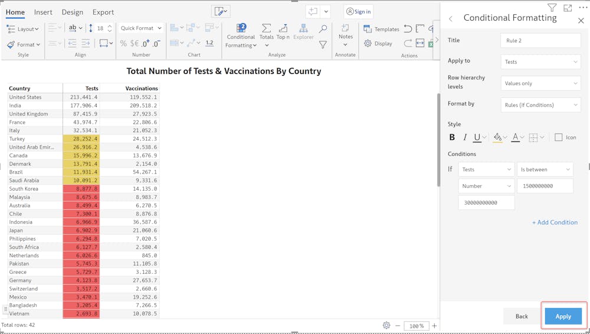Image resolution: width=590 pixels, height=334 pixels.
Task: Click the percent number format icon
Action: point(123,43)
